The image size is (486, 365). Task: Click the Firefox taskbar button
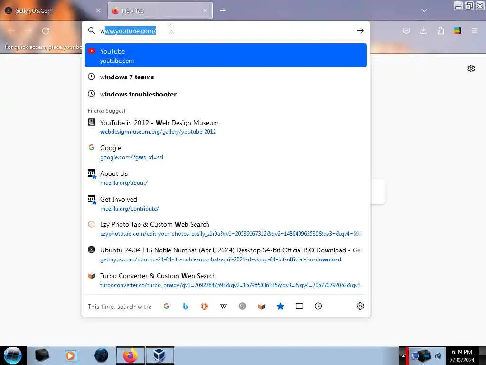pos(131,355)
